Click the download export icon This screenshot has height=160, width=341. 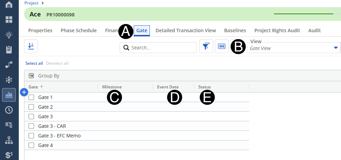(x=31, y=46)
